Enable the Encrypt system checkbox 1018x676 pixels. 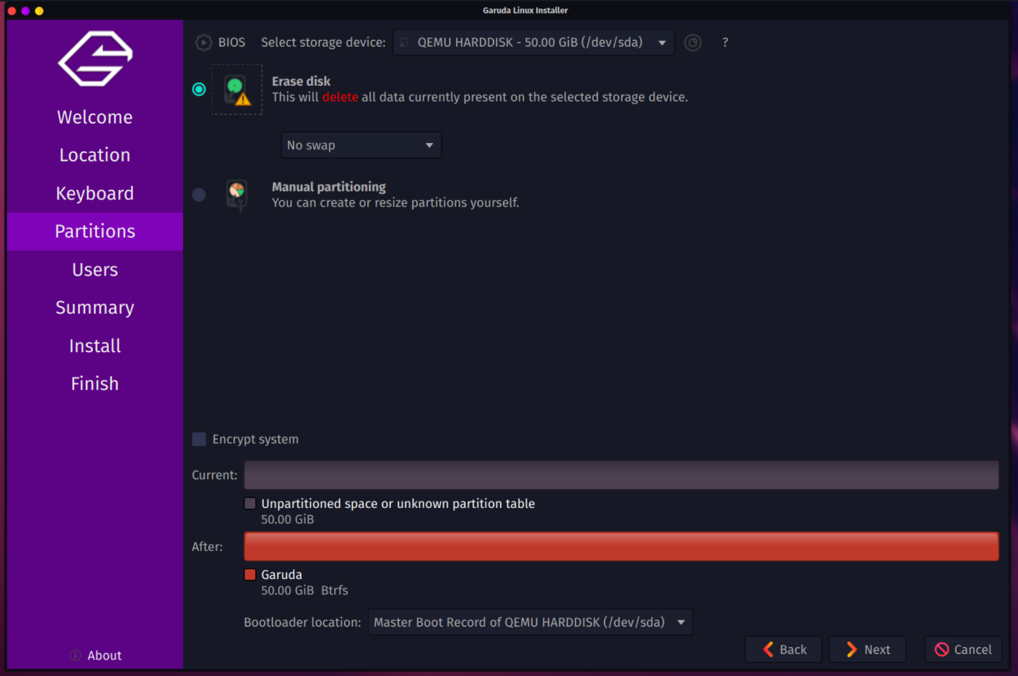(199, 439)
